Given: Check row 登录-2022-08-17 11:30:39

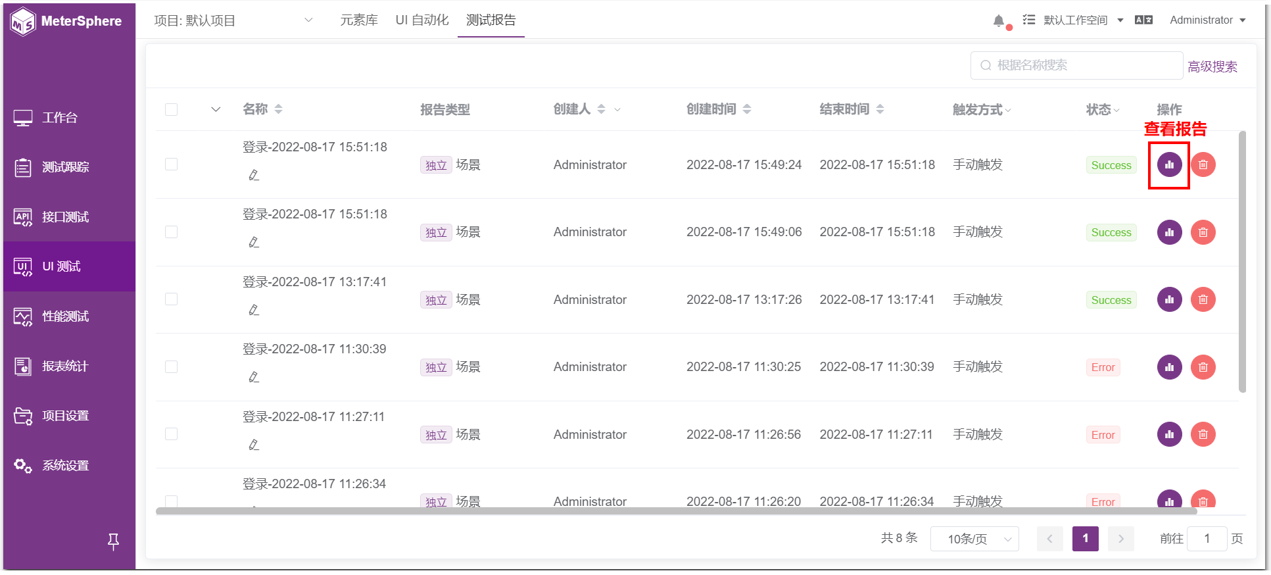Looking at the screenshot, I should (172, 367).
